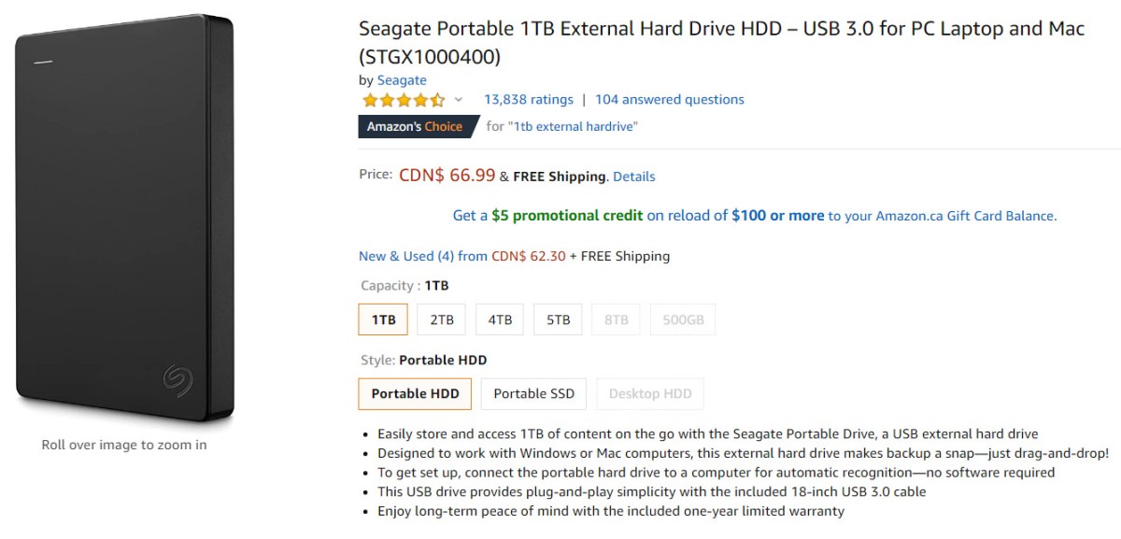Screen dimensions: 1121x539
Task: Open the Seagate brand link
Action: click(402, 80)
